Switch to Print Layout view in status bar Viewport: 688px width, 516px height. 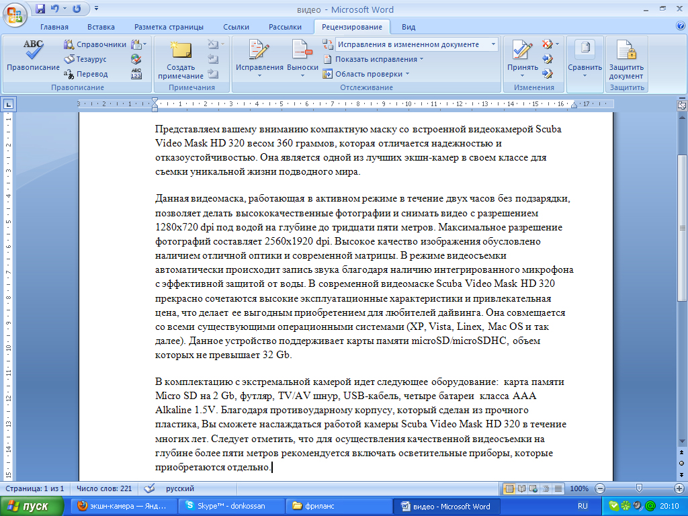tap(509, 488)
